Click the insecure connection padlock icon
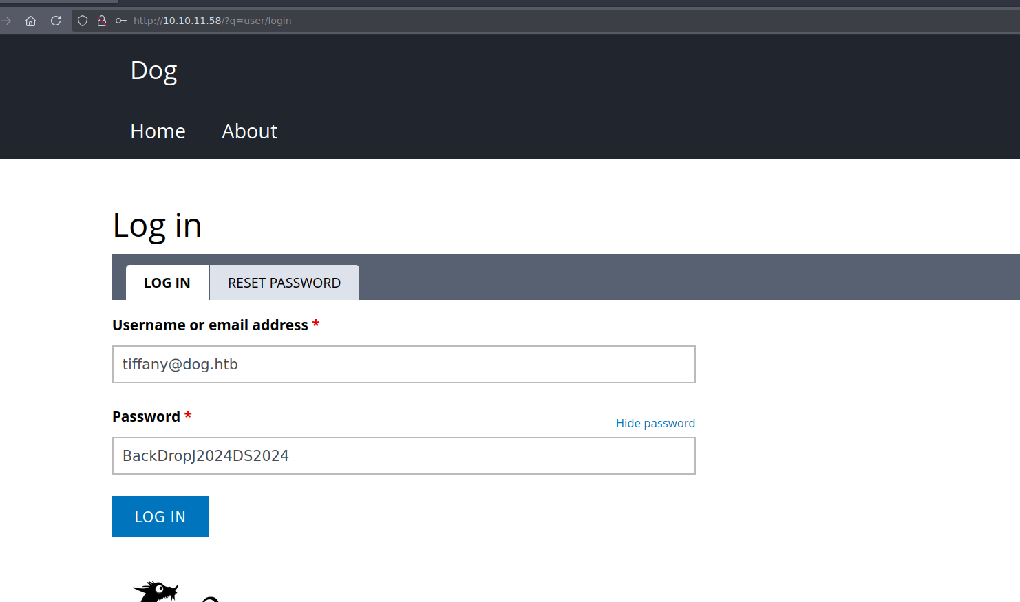1020x602 pixels. click(x=102, y=21)
